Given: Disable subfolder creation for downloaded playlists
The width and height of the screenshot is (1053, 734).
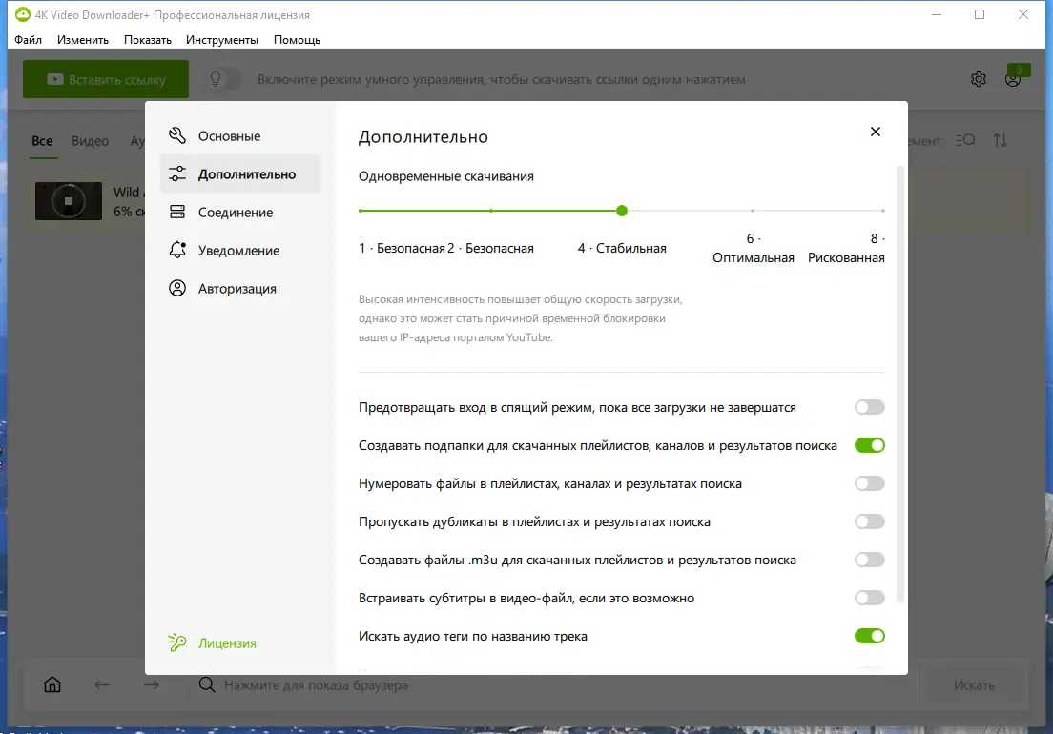Looking at the screenshot, I should point(869,445).
